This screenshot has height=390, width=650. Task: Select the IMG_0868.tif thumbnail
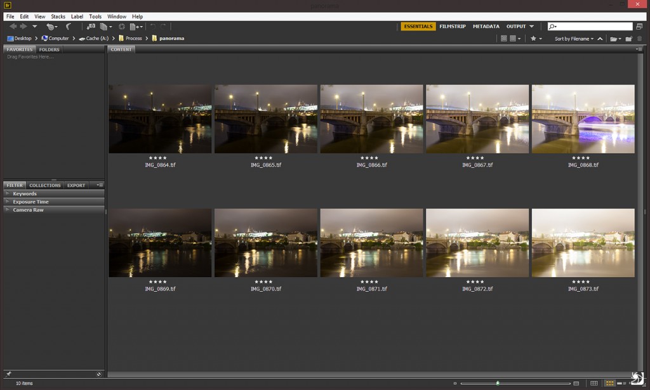point(583,118)
